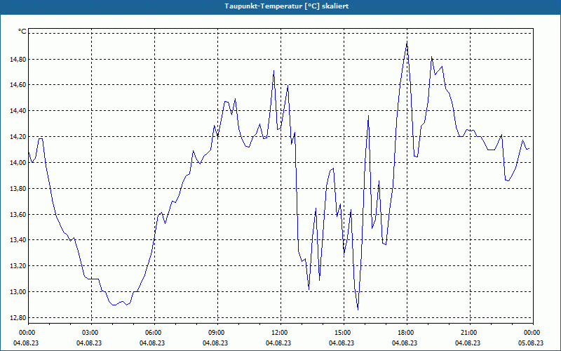This screenshot has height=351, width=561.
Task: Click the 13,20 y-axis label
Action: click(x=18, y=266)
